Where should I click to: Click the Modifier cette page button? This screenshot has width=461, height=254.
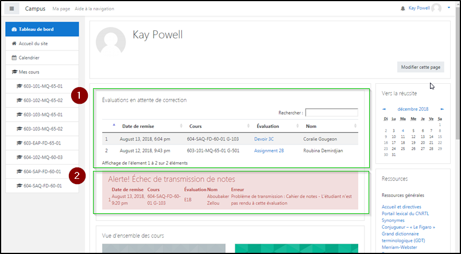tap(420, 67)
